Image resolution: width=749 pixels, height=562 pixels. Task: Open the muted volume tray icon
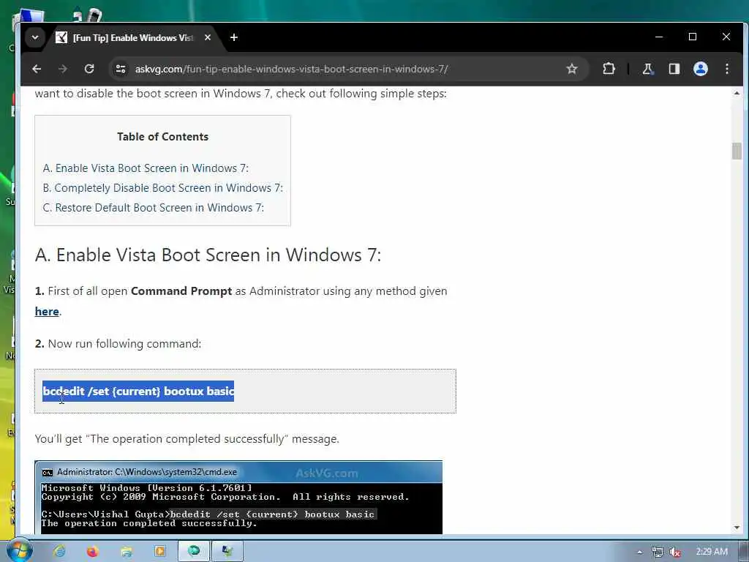tap(674, 552)
